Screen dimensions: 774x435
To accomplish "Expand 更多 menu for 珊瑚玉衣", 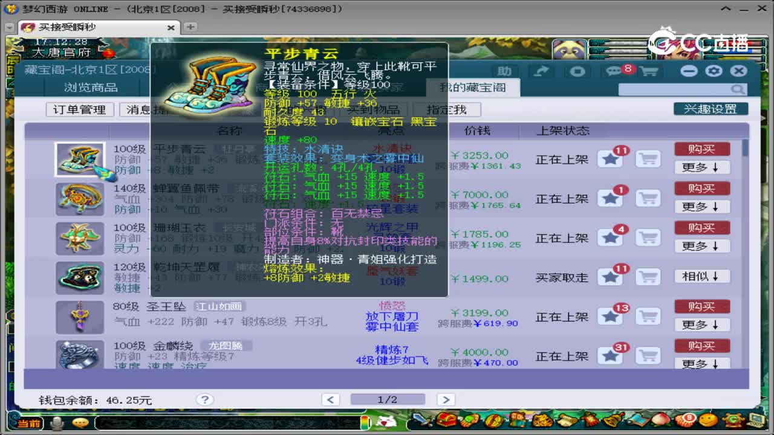I will (702, 246).
